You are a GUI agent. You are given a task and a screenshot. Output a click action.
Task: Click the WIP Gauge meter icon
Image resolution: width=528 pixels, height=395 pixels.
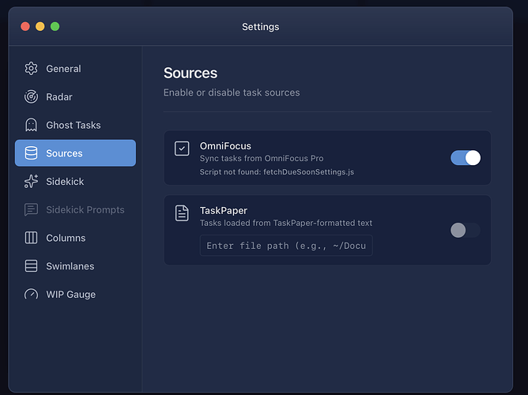31,295
